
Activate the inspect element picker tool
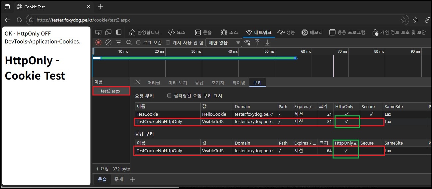(98, 32)
